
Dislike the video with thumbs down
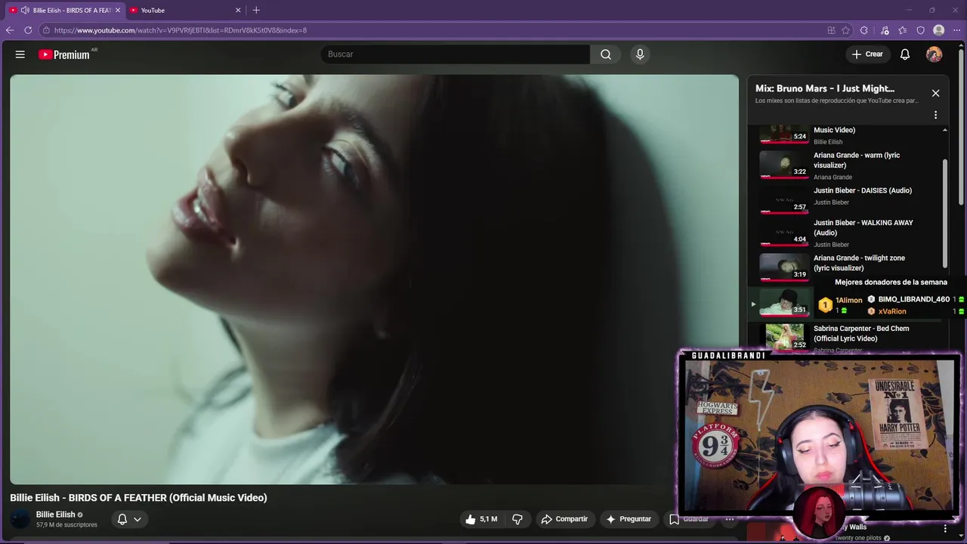517,519
